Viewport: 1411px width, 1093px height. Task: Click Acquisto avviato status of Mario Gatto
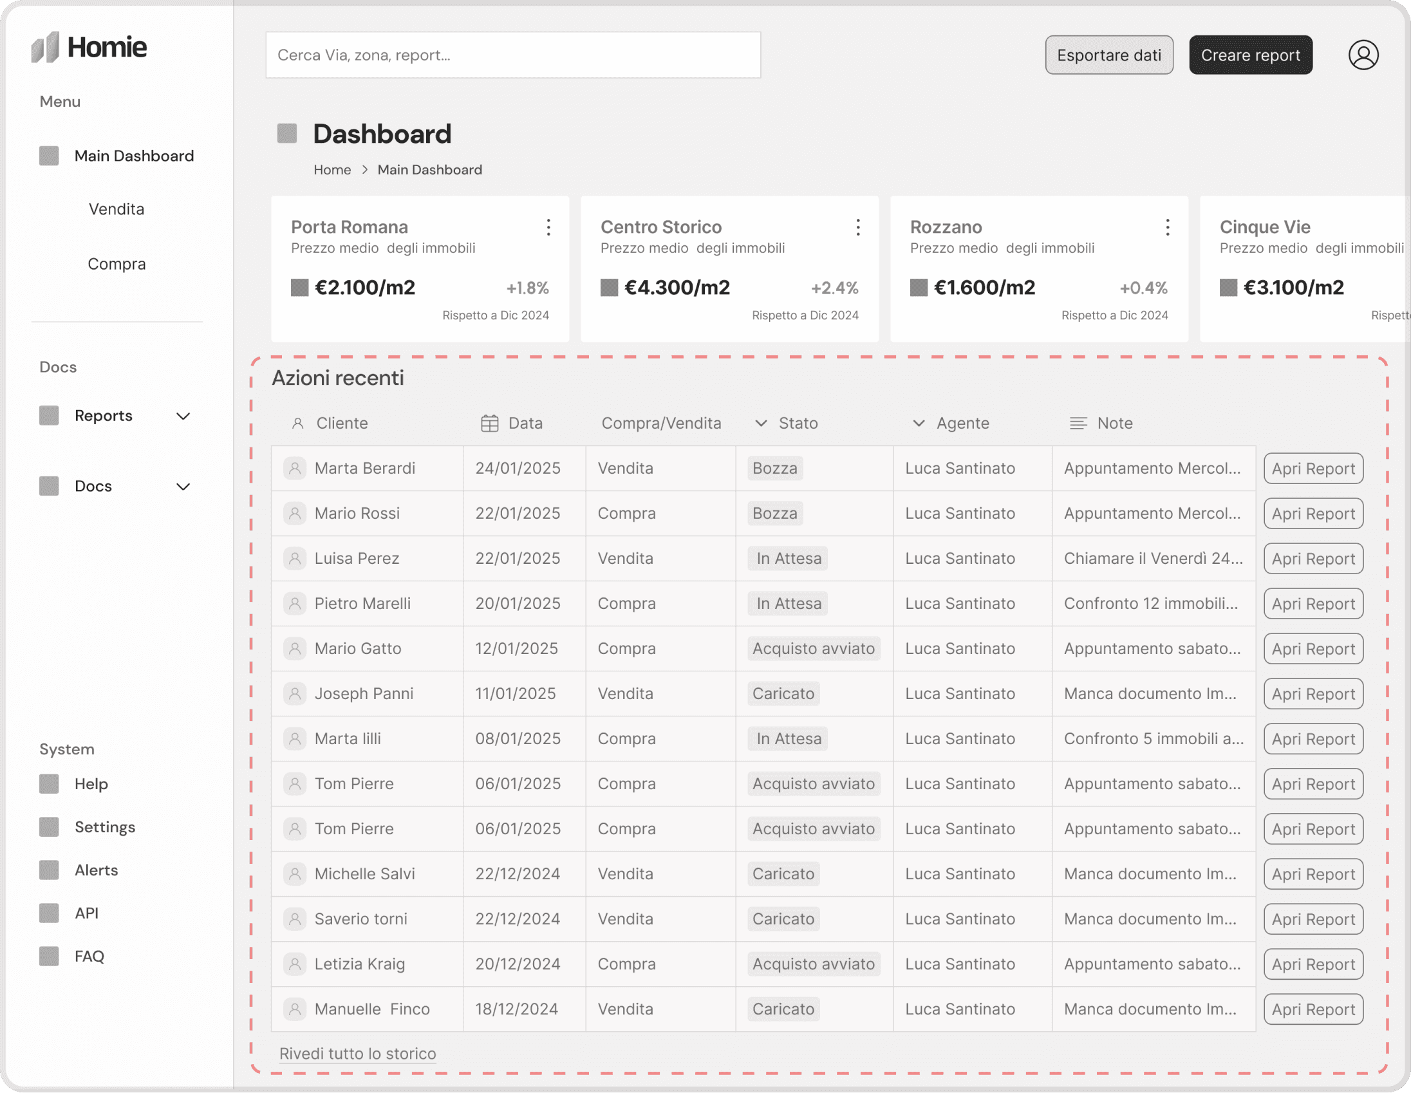[x=814, y=649]
